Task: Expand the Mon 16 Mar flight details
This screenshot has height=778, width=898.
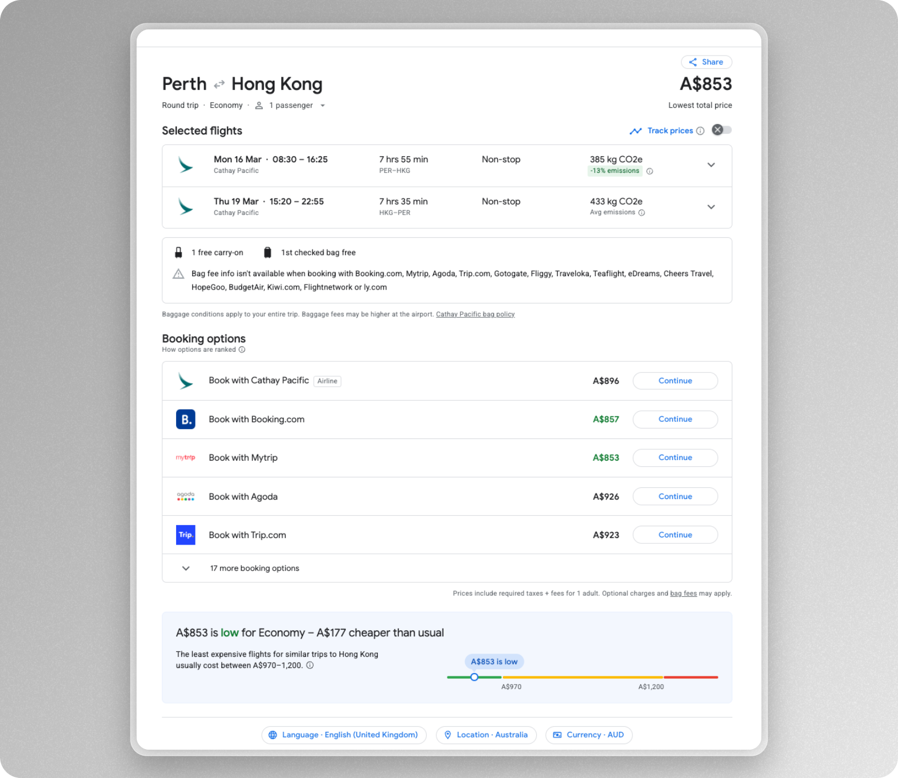Action: coord(711,165)
